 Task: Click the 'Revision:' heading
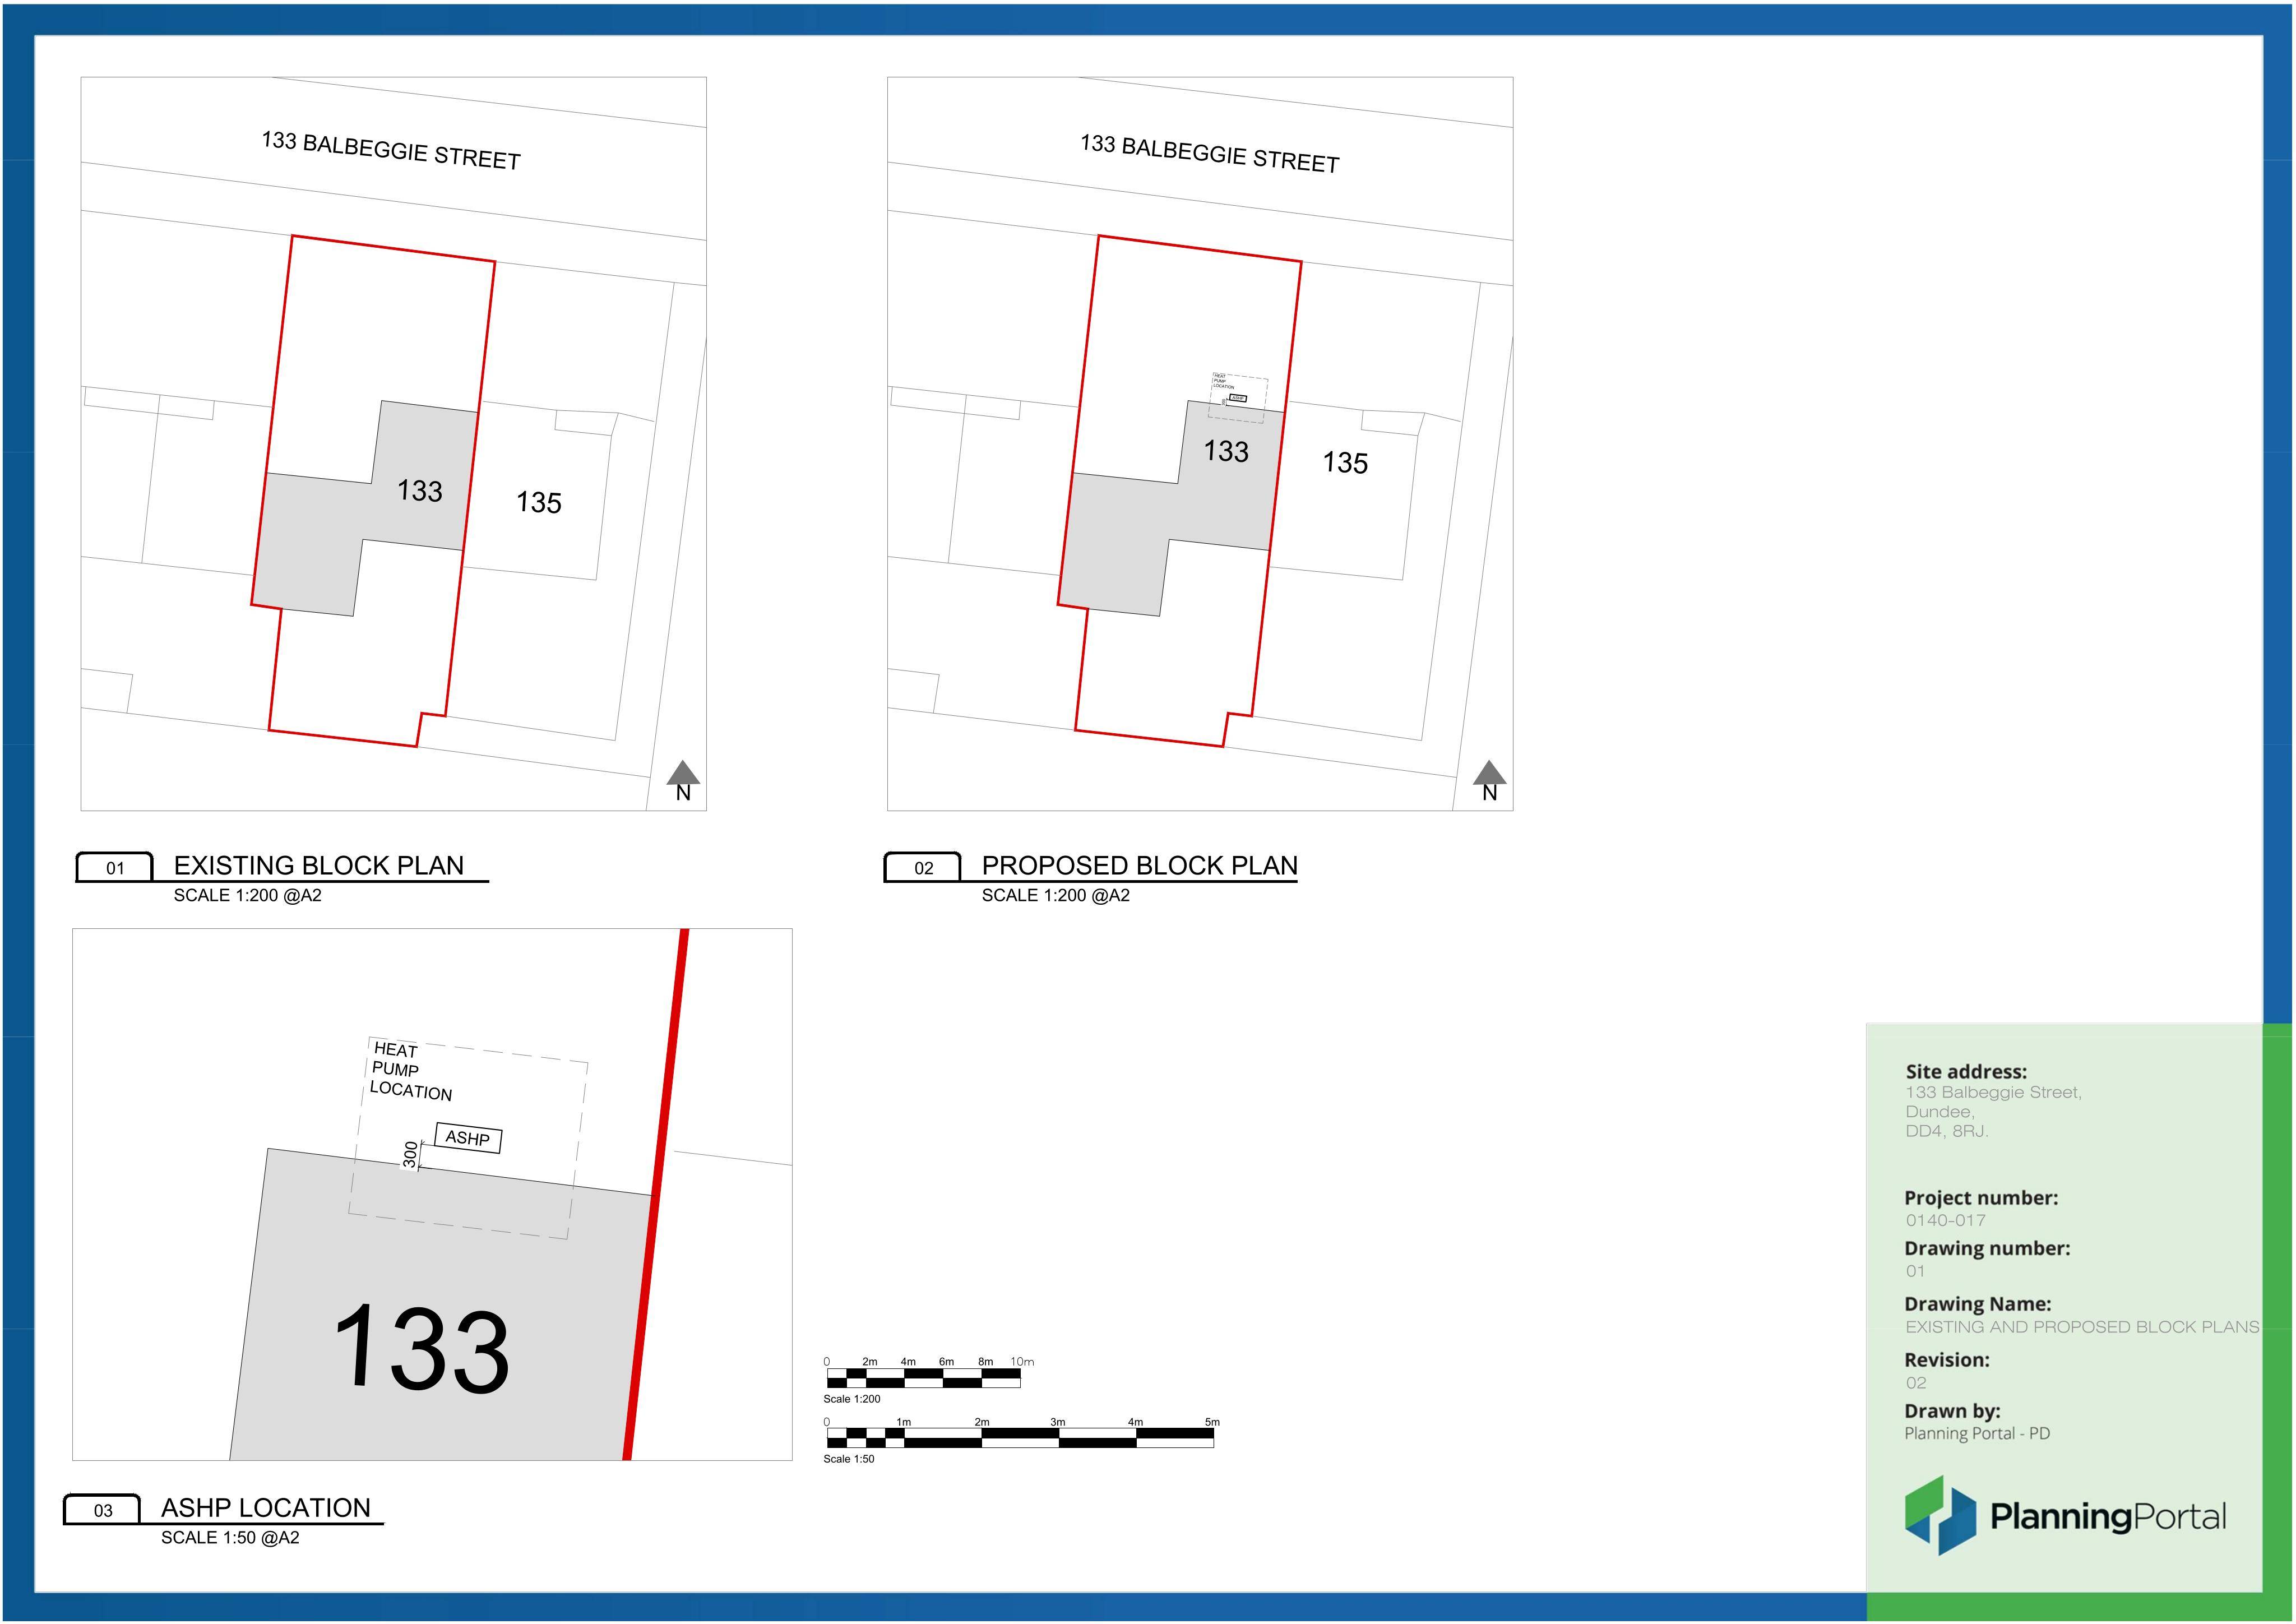[x=1947, y=1360]
